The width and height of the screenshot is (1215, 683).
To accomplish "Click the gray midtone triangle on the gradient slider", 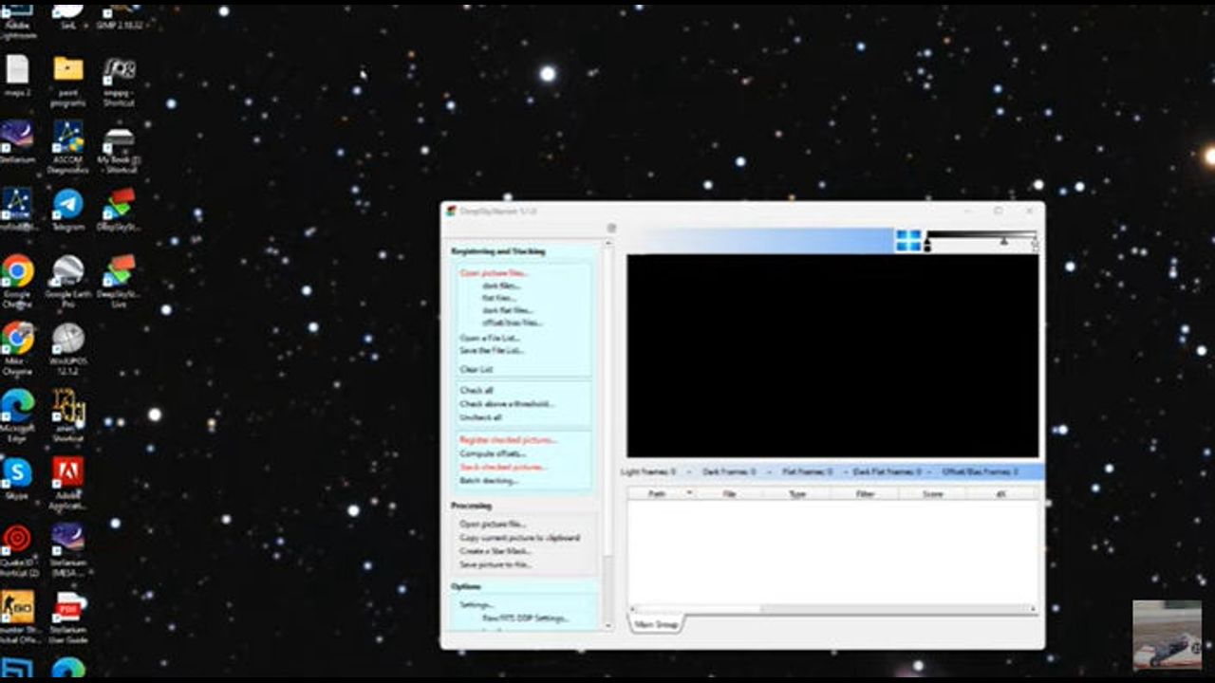I will pyautogui.click(x=1003, y=242).
